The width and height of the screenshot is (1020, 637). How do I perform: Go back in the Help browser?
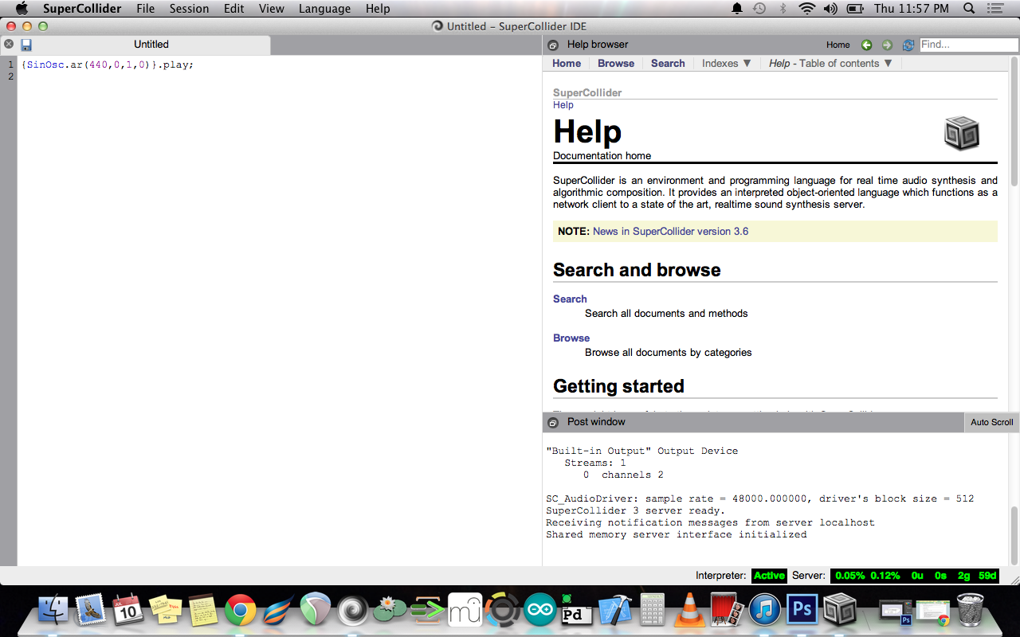(x=866, y=45)
